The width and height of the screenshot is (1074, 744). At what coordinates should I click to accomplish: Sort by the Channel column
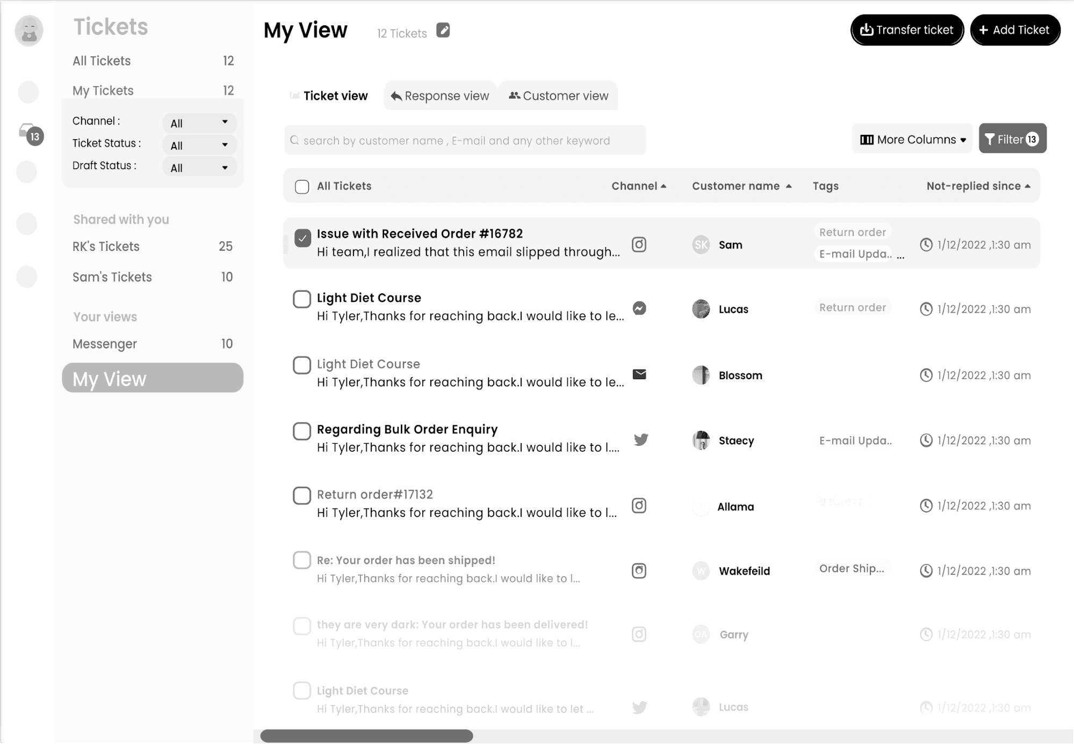pos(639,186)
